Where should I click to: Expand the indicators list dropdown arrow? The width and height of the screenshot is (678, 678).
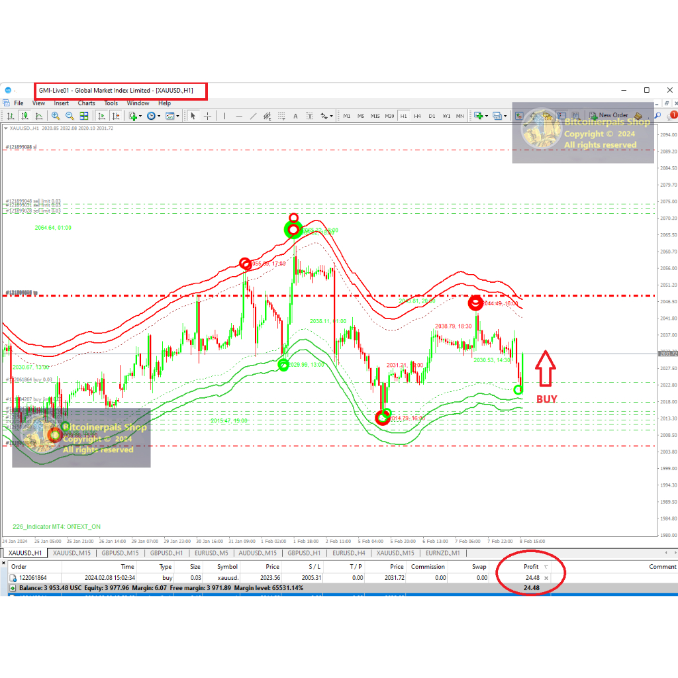(x=142, y=116)
